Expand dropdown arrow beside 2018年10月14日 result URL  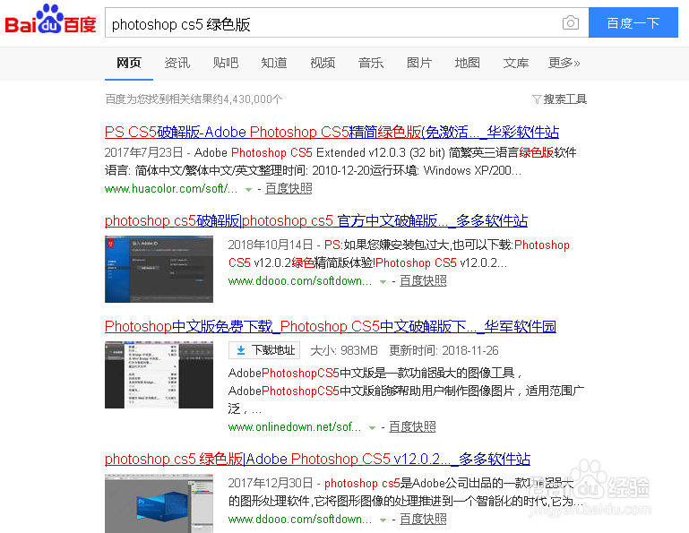[383, 282]
